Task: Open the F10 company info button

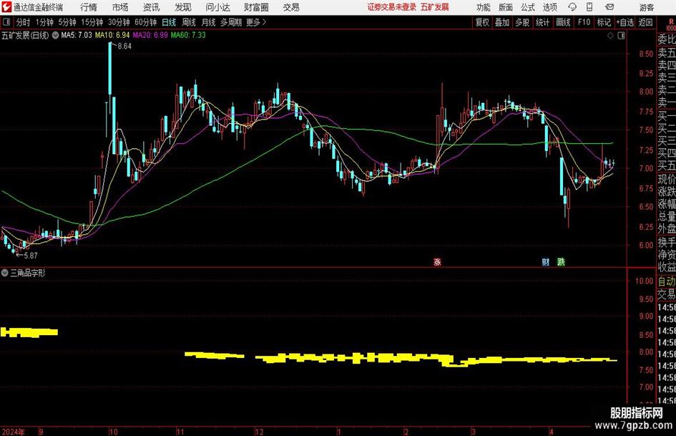Action: 584,22
